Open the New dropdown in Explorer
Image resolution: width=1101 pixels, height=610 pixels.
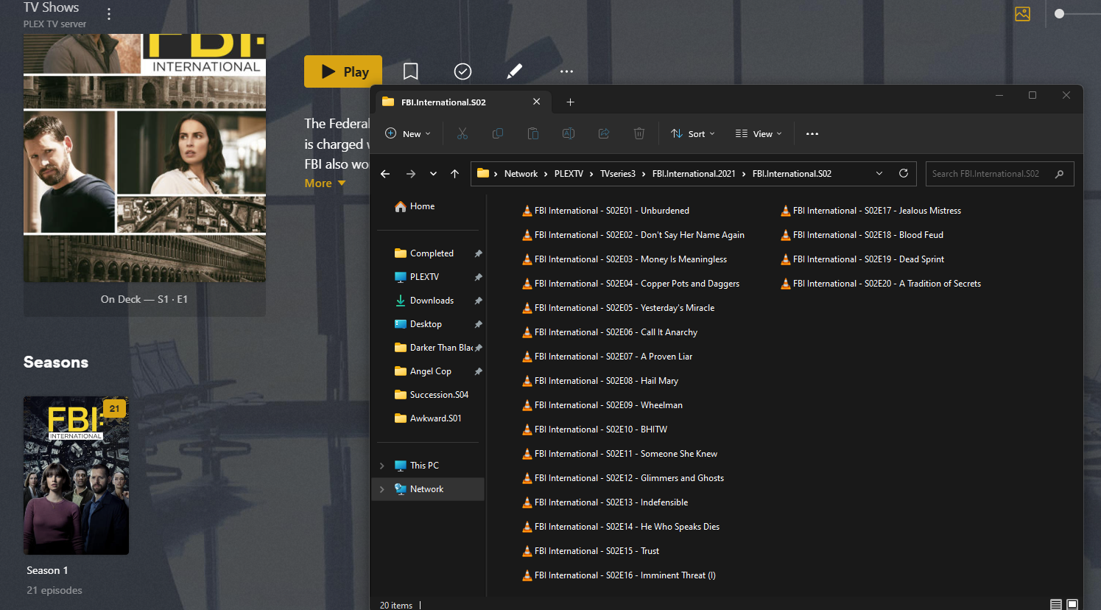click(x=408, y=133)
